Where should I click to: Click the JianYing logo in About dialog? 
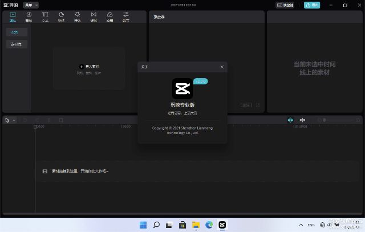(182, 89)
